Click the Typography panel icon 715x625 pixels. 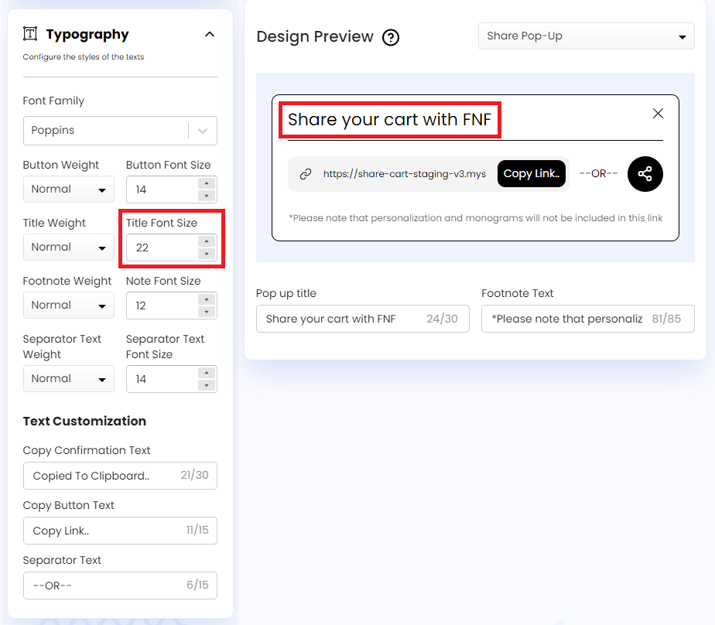coord(29,33)
